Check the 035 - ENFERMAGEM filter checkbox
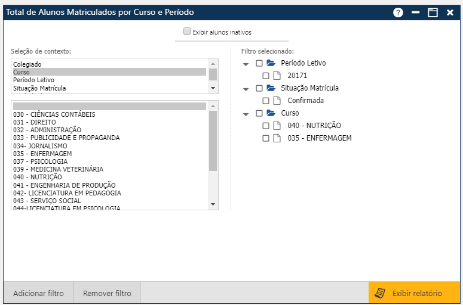 266,138
